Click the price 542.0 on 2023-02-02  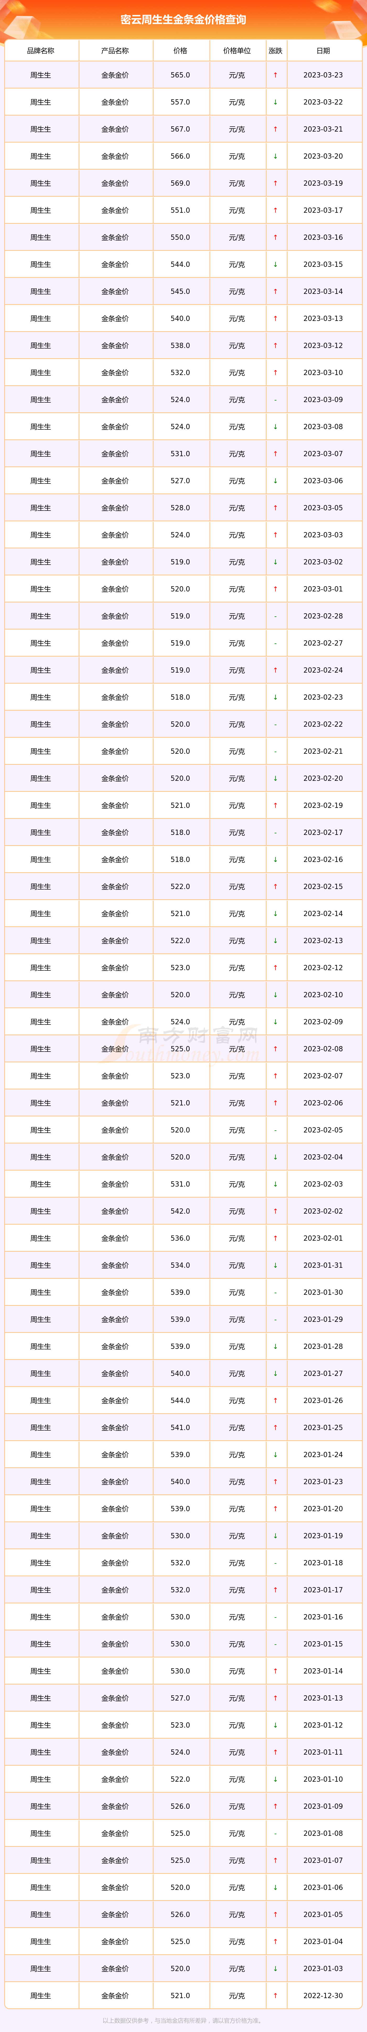coord(180,1211)
